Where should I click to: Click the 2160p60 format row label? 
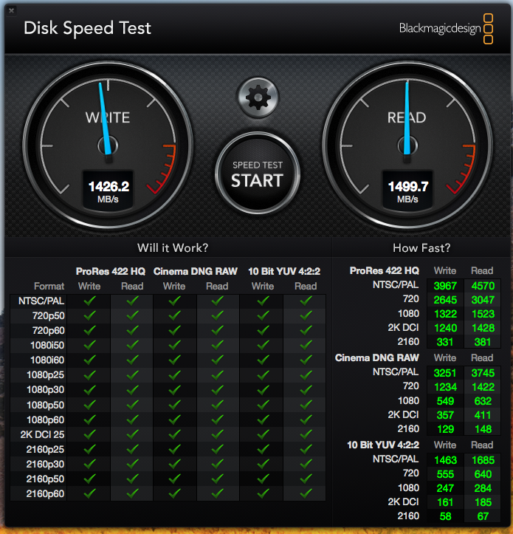pyautogui.click(x=45, y=493)
